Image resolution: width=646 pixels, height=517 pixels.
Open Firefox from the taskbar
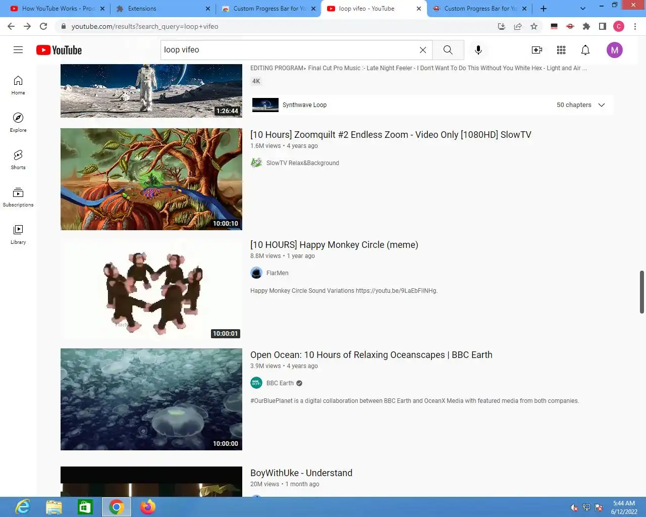(148, 507)
